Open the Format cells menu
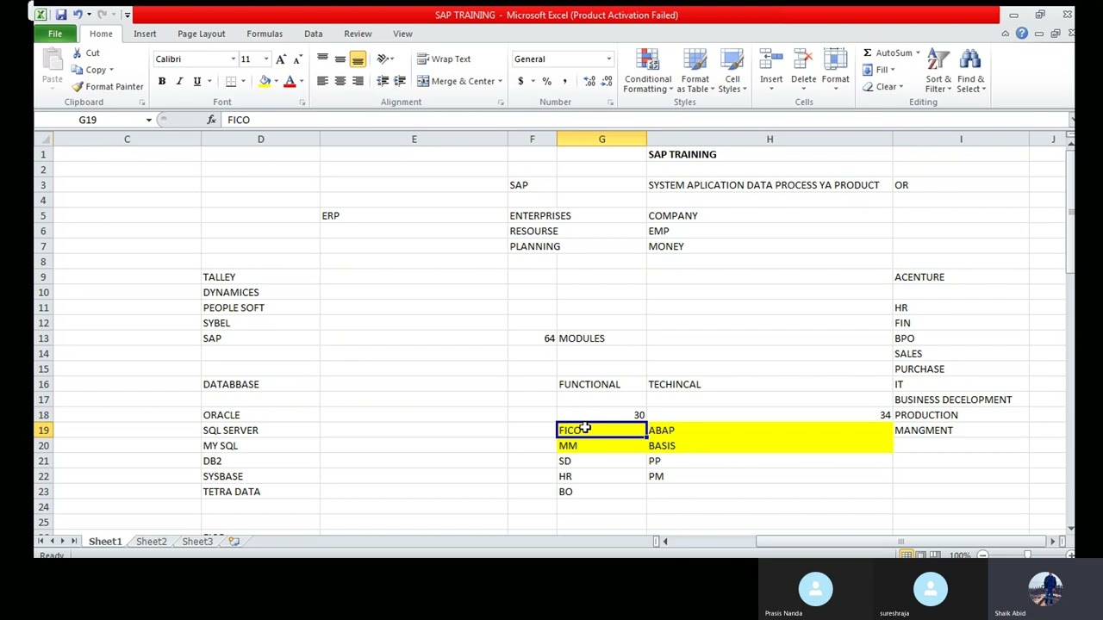Screen dimensions: 1103x620 (x=835, y=71)
